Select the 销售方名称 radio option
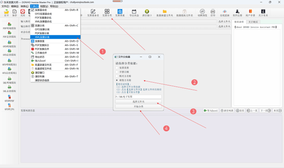Viewport: 284px width, 168px height. tap(117, 80)
